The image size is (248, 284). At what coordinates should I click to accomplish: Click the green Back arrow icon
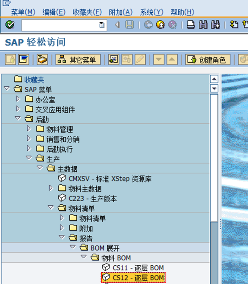pyautogui.click(x=148, y=25)
